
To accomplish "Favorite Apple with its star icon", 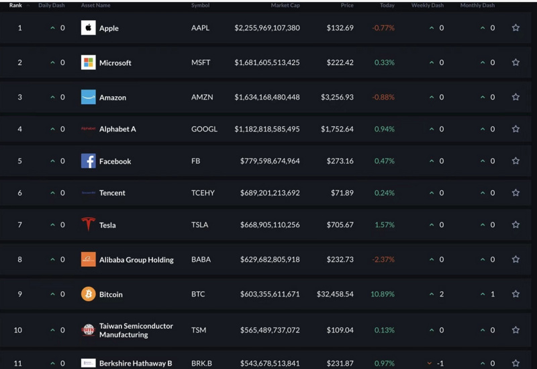I will tap(516, 28).
